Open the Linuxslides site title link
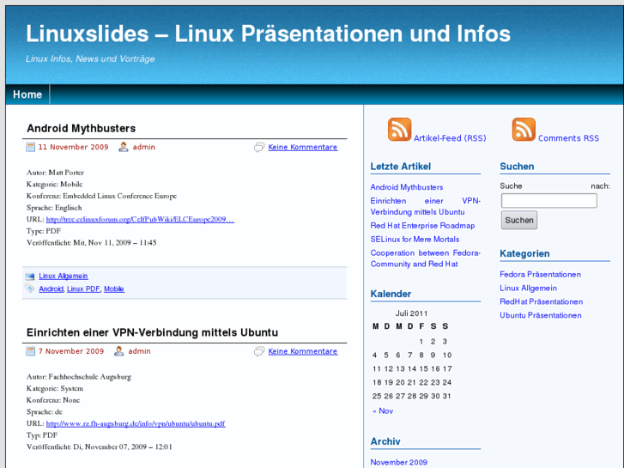624x468 pixels. point(268,33)
